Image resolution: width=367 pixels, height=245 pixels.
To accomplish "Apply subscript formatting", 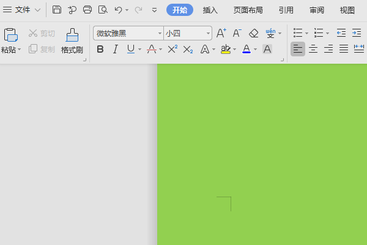I will pos(188,49).
